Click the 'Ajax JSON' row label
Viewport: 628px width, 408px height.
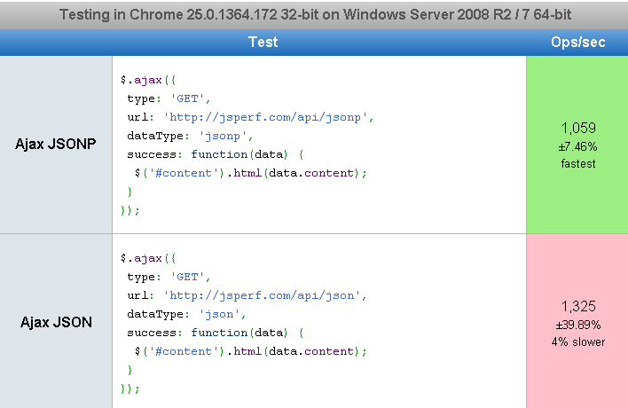tap(56, 322)
